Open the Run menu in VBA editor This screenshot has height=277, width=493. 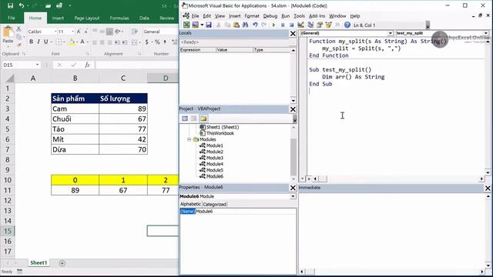click(x=285, y=15)
